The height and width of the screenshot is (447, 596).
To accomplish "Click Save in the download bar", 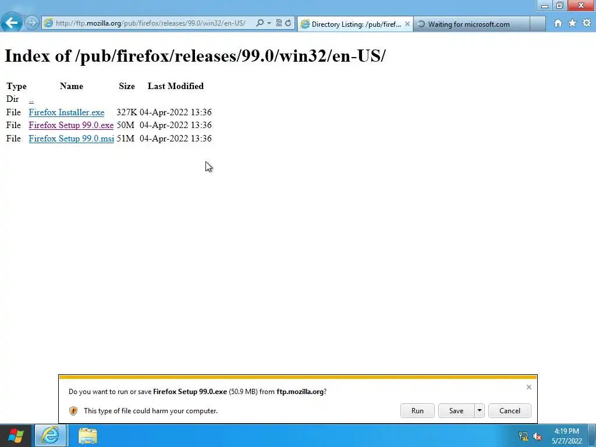I will coord(456,410).
